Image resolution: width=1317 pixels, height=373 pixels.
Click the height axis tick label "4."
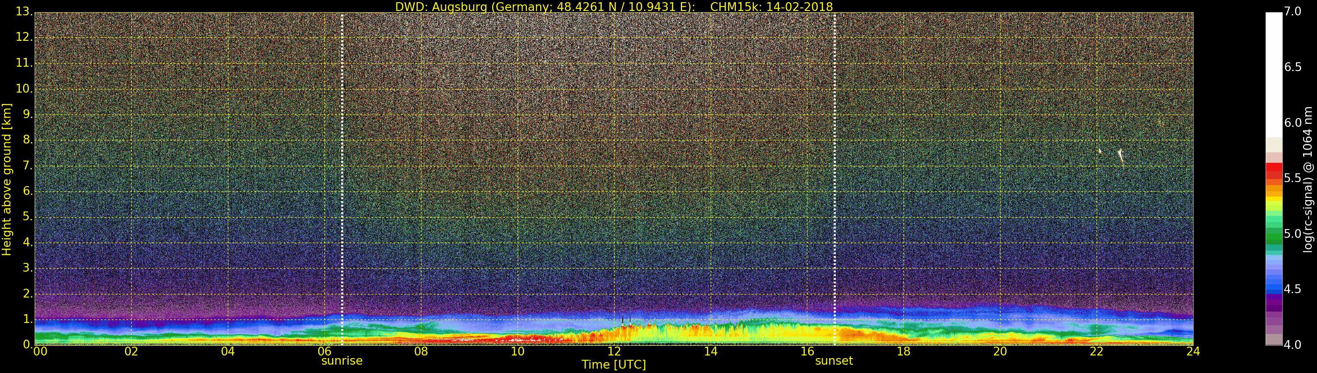pos(28,242)
